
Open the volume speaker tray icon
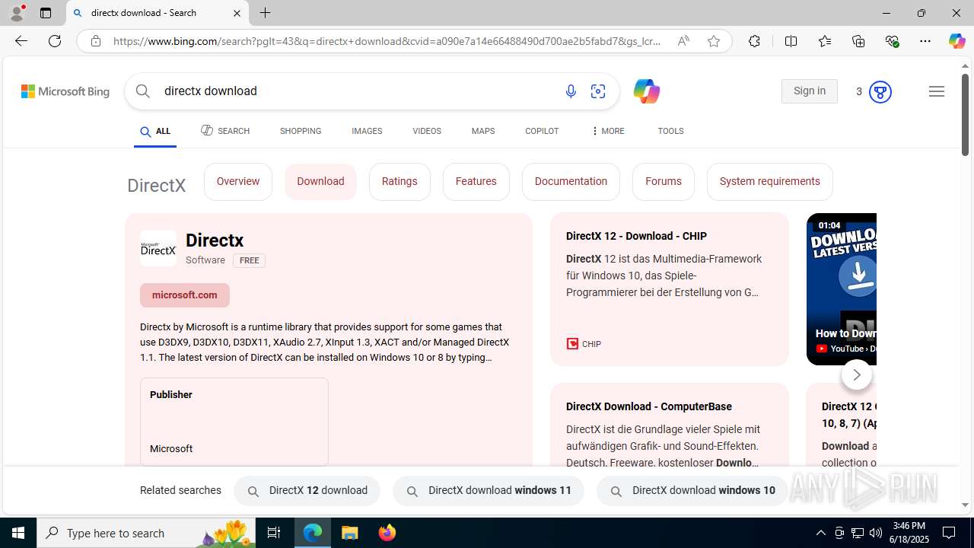point(876,533)
